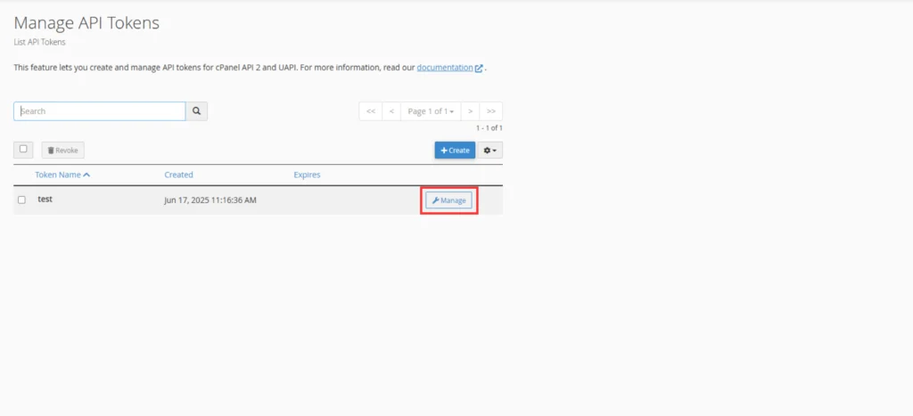This screenshot has height=416, width=913.
Task: Focus the Search input field
Action: click(x=100, y=111)
